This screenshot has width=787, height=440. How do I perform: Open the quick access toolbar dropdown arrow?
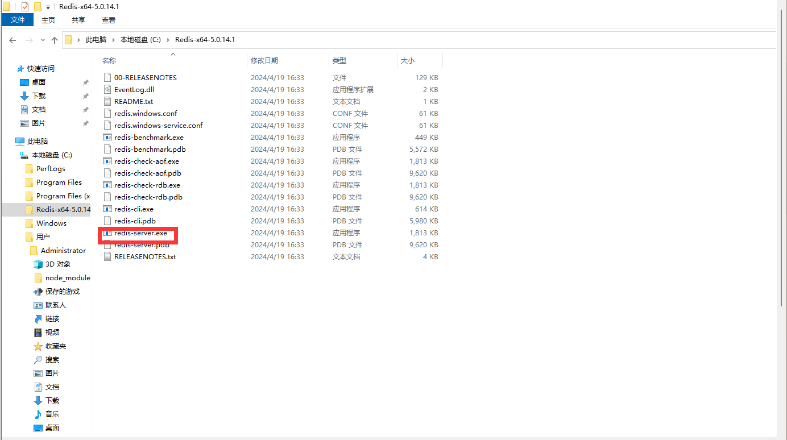(x=48, y=7)
